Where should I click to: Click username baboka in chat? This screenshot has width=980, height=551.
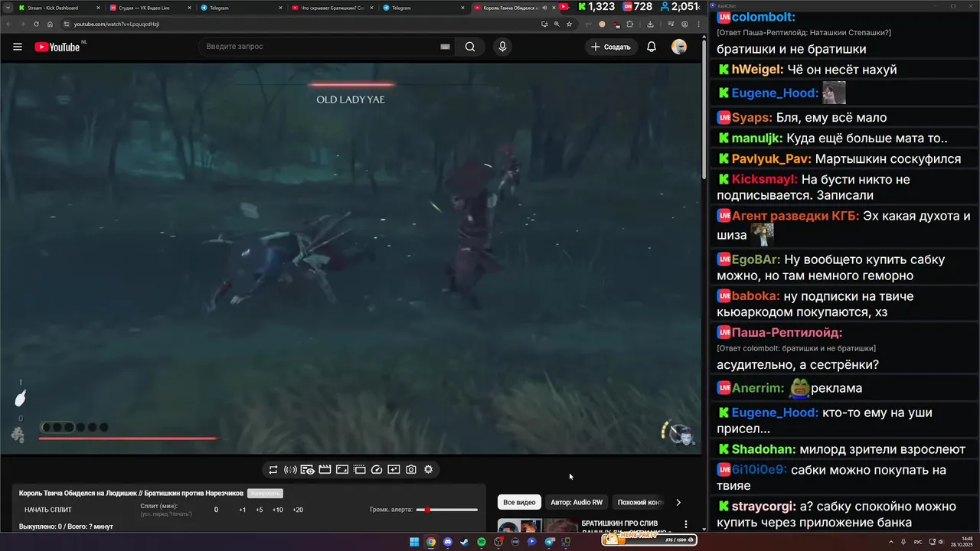pos(756,296)
